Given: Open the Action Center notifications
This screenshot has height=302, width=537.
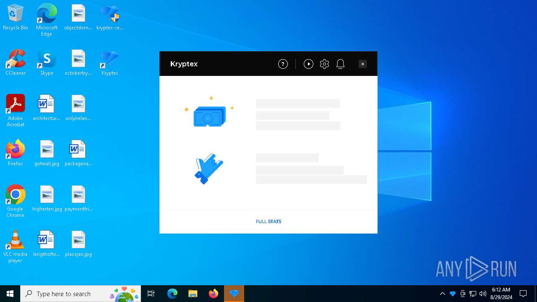Looking at the screenshot, I should [523, 294].
